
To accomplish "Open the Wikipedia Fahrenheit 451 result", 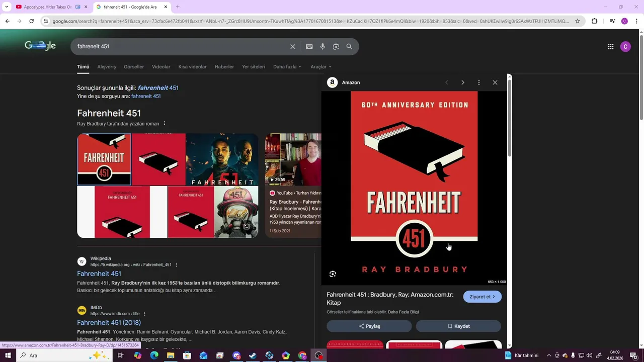I will tap(99, 274).
